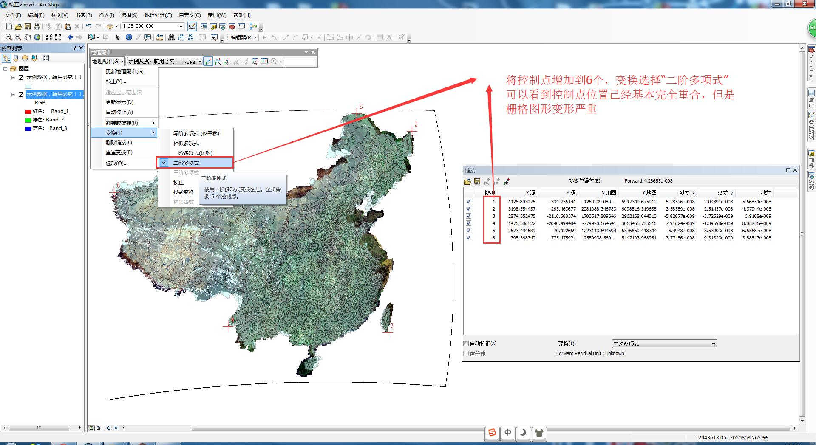Open the map scale dropdown
This screenshot has width=816, height=445.
click(181, 26)
